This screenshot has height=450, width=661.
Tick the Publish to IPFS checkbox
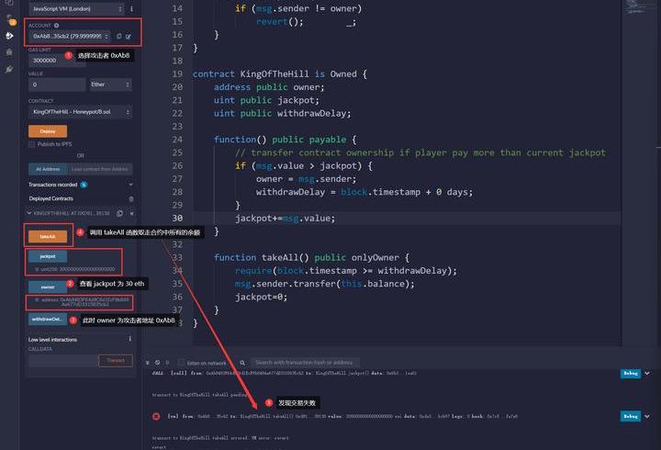point(32,144)
